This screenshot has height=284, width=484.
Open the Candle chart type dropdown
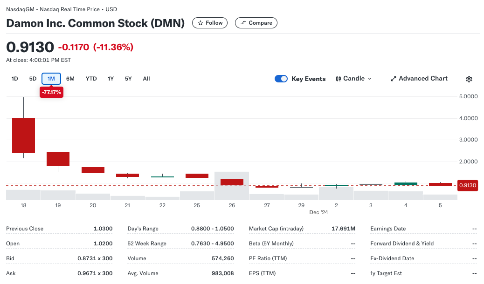(354, 79)
